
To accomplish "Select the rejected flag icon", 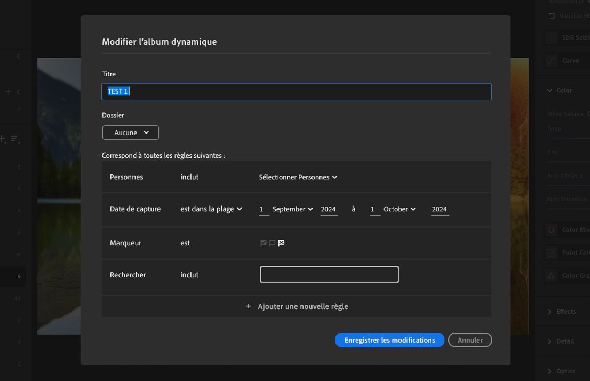I will click(281, 242).
